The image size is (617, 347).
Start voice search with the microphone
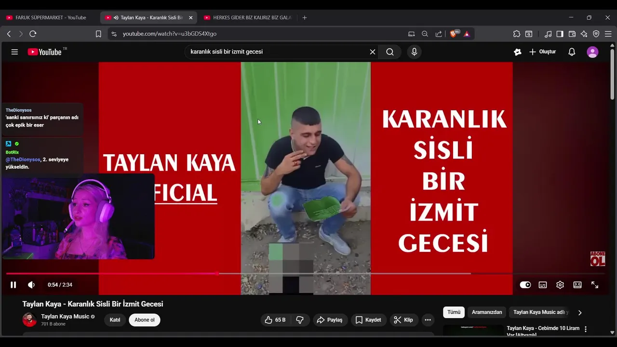414,52
